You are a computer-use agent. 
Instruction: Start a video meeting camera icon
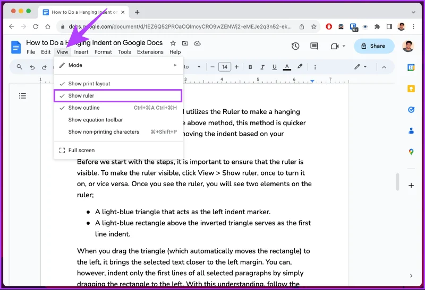335,46
